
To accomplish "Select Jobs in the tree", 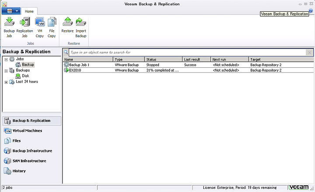I will [x=20, y=59].
